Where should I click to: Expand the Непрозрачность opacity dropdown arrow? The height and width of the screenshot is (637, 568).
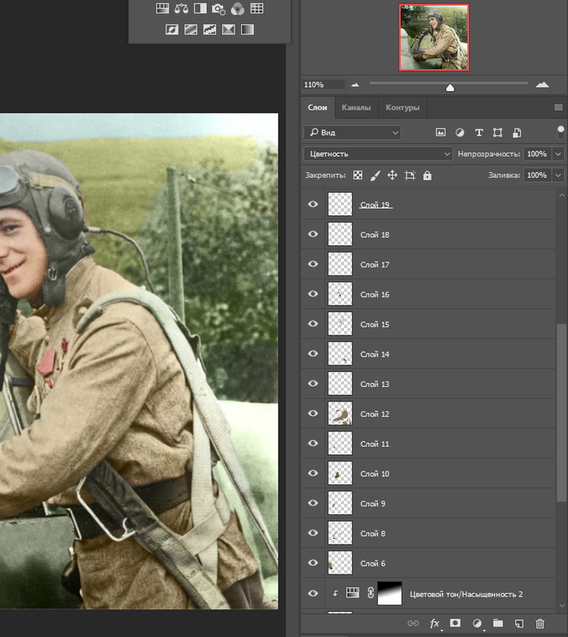click(x=558, y=154)
